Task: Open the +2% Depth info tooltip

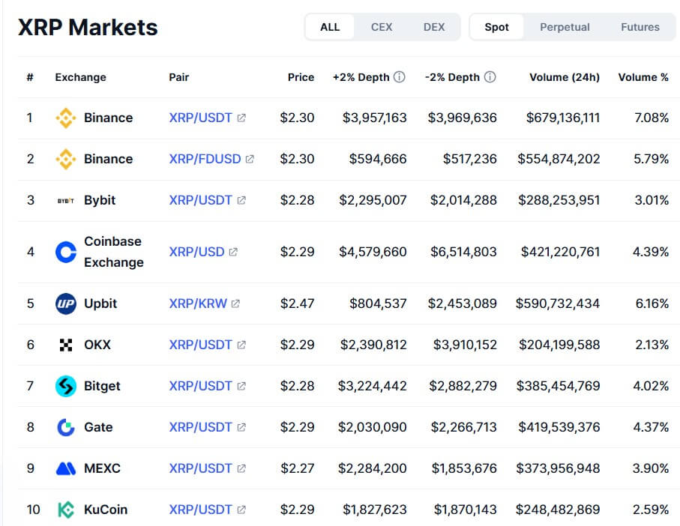Action: click(400, 76)
